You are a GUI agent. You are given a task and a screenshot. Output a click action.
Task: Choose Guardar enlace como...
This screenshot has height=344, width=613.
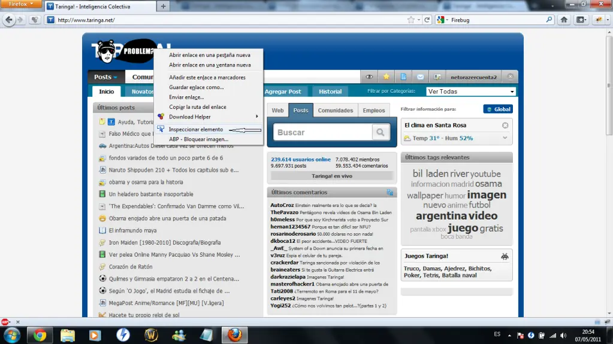[197, 87]
